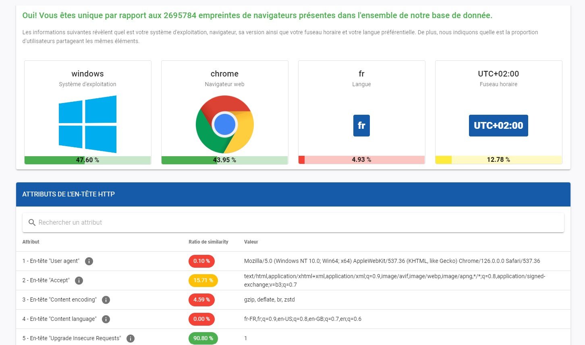Click the green 90.80 % similarity badge
Screen dimensions: 585x345
pyautogui.click(x=203, y=339)
